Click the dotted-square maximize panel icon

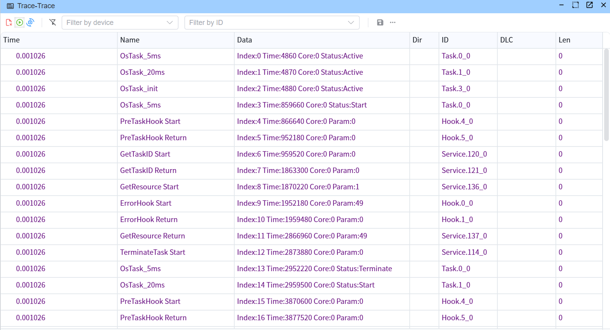pos(575,5)
